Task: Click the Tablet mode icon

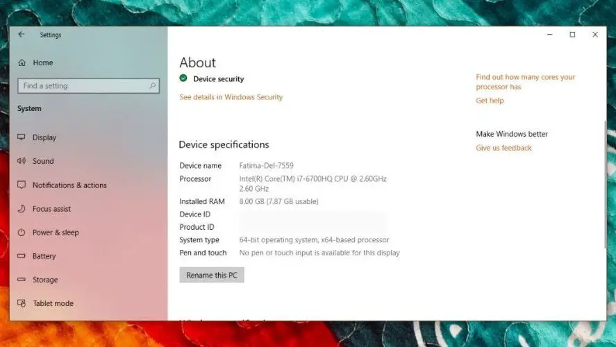Action: point(22,303)
